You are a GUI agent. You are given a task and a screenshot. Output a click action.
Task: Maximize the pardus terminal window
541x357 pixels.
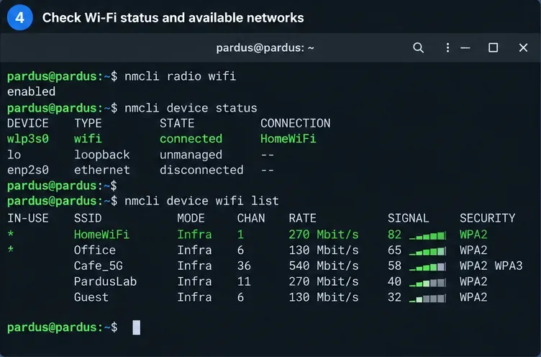pyautogui.click(x=493, y=48)
